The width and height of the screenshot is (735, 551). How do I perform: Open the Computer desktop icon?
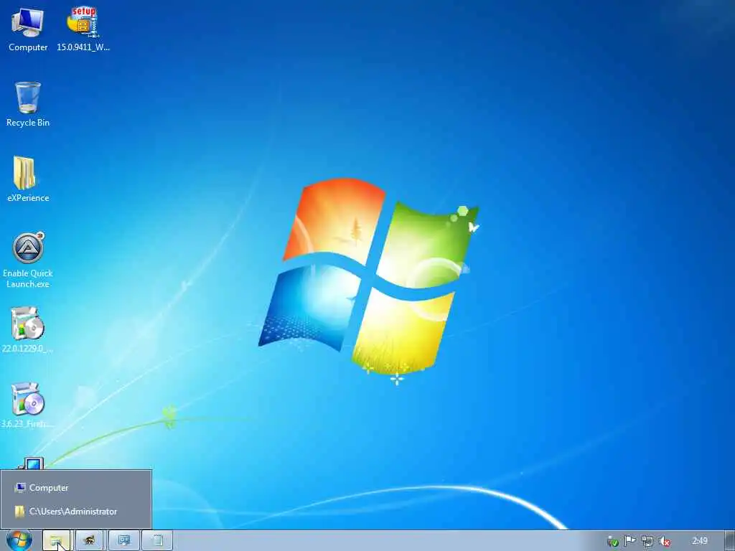pyautogui.click(x=28, y=29)
